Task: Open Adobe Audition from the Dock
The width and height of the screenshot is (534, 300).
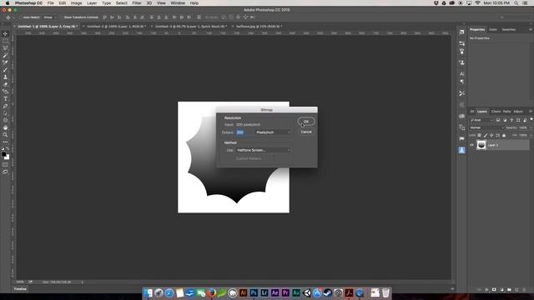Action: (296, 292)
